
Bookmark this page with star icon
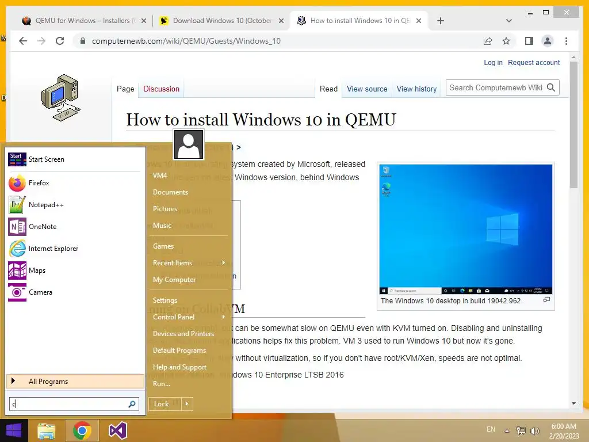coord(506,41)
